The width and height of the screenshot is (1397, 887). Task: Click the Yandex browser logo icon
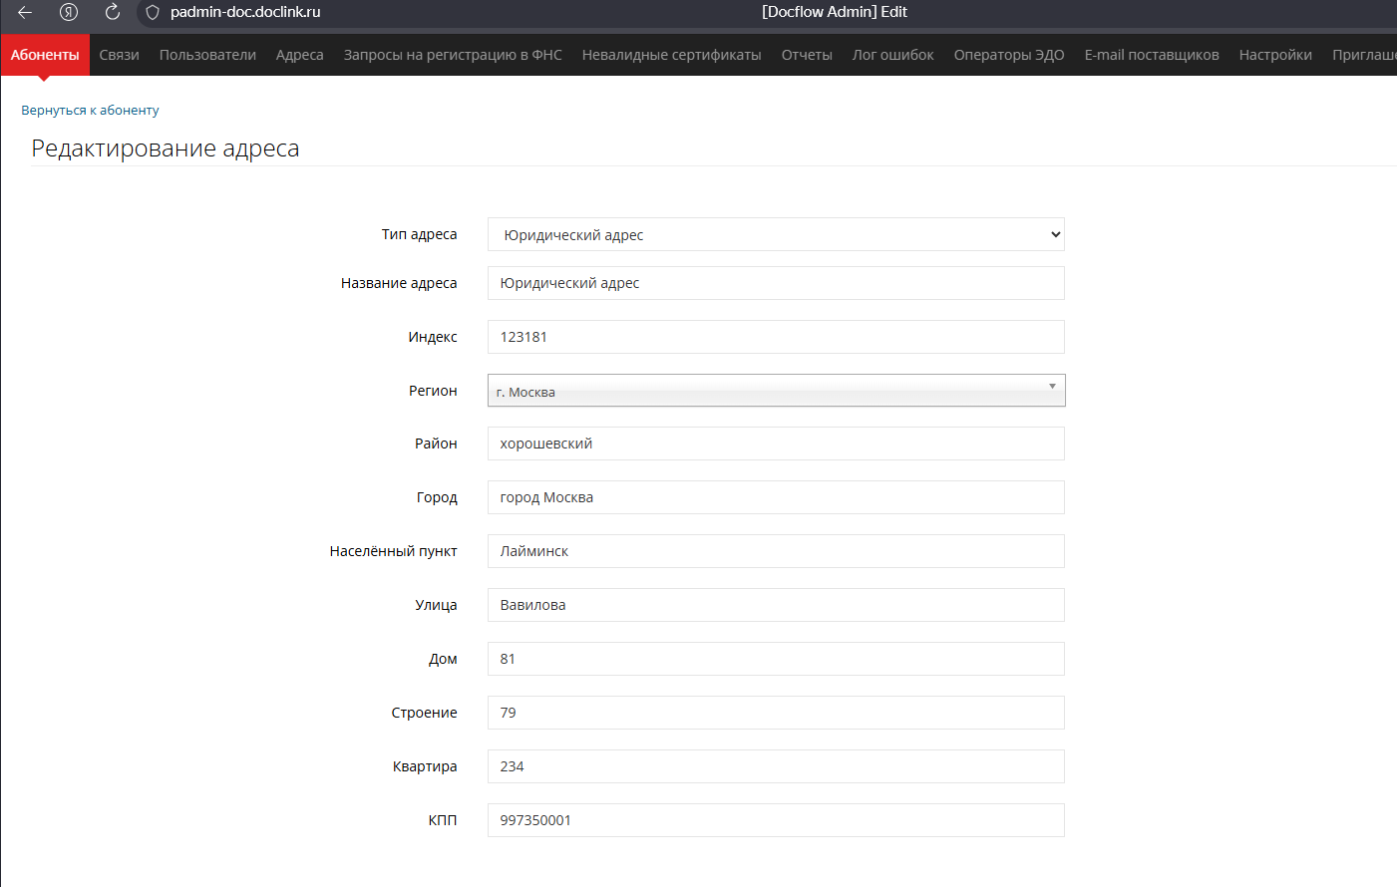click(69, 12)
